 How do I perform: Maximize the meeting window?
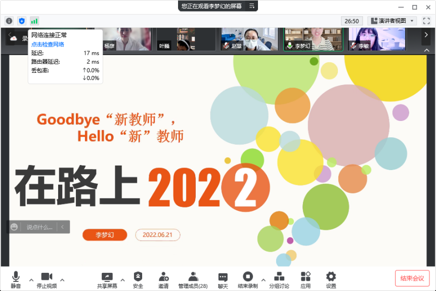coord(415,7)
